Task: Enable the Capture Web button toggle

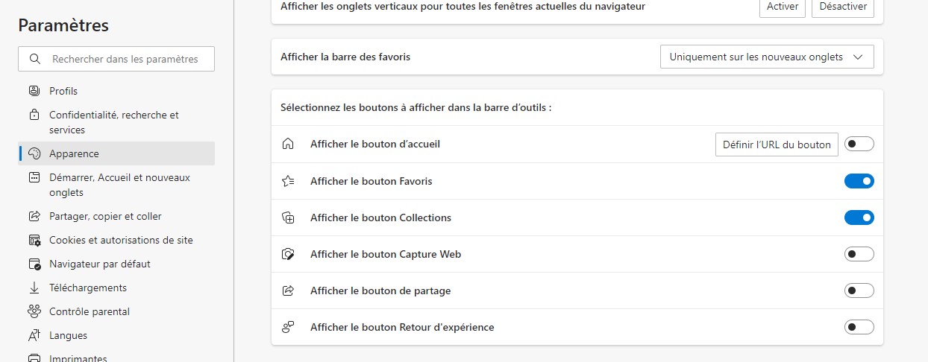Action: (x=859, y=254)
